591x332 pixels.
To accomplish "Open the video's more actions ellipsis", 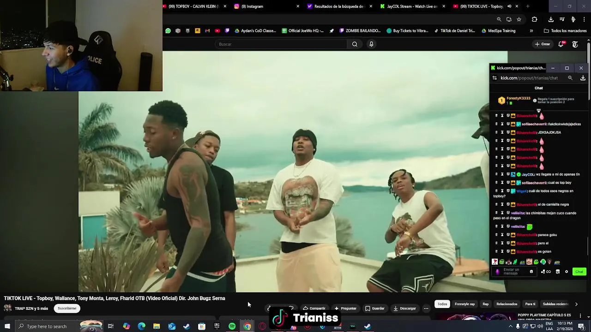I will (426, 308).
